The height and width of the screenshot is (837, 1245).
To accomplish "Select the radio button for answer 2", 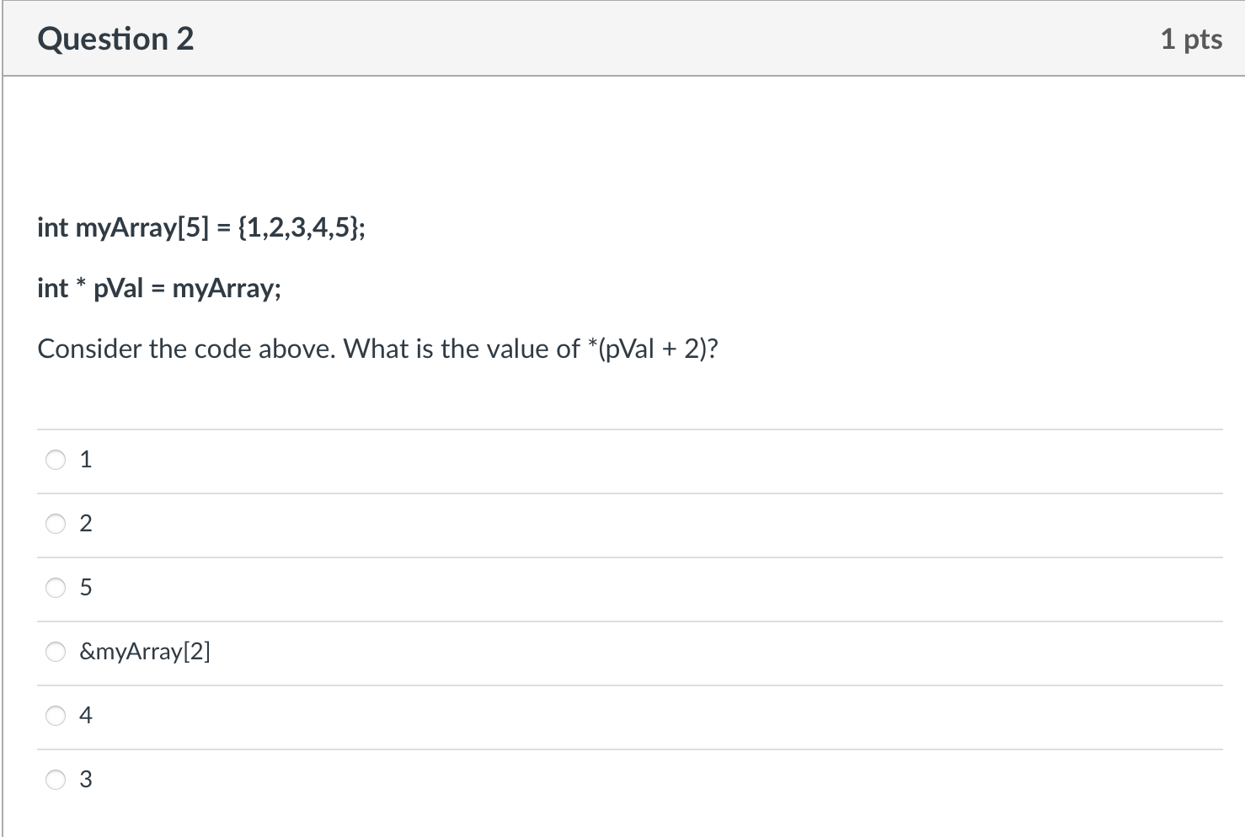I will point(56,524).
